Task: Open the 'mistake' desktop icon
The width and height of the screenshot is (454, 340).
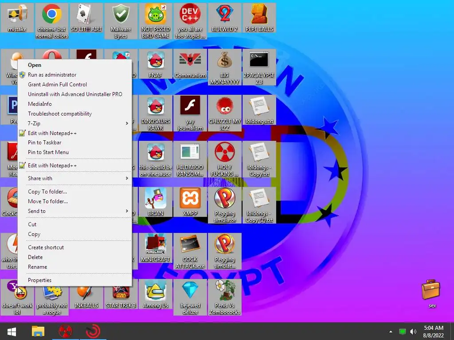Action: coord(17,18)
